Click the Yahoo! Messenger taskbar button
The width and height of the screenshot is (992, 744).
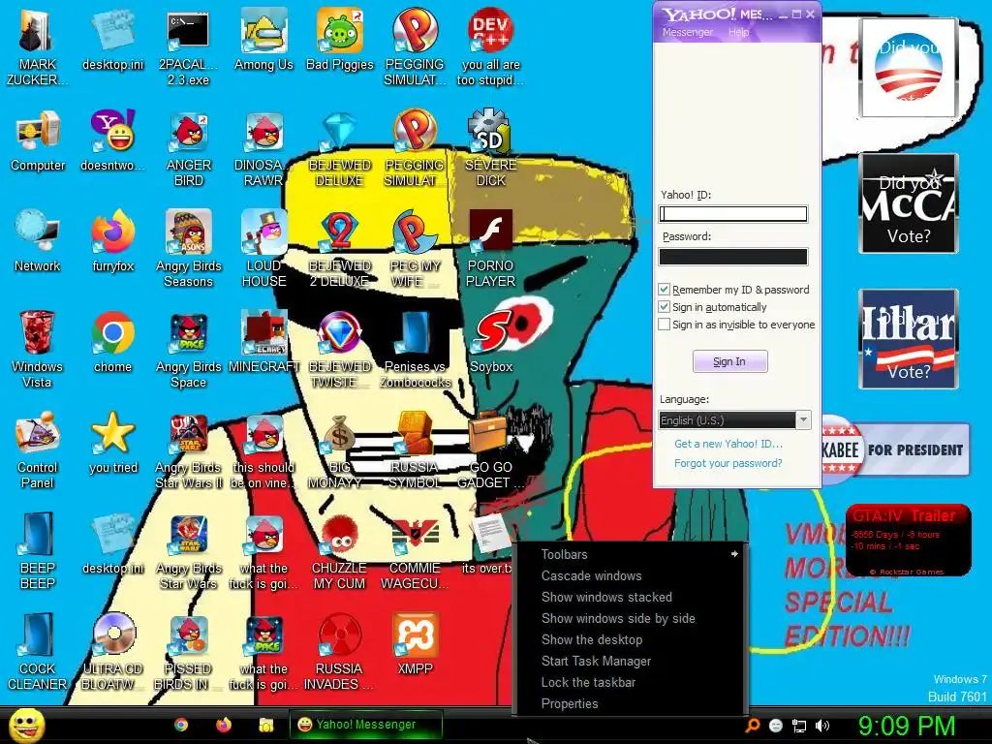(365, 725)
